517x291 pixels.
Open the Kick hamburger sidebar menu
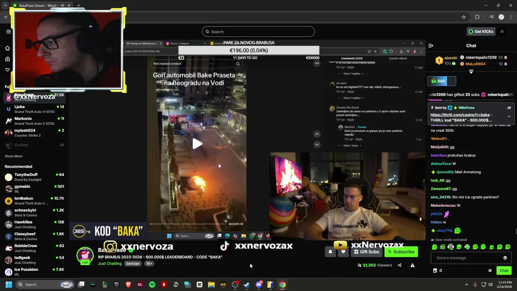[x=8, y=32]
